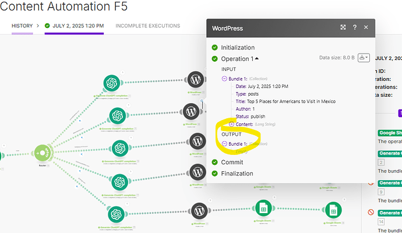The height and width of the screenshot is (233, 402).
Task: Click the Initialization step
Action: (x=238, y=48)
